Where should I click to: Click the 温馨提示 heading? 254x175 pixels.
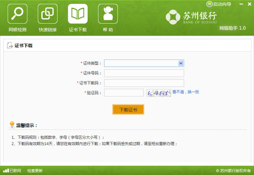tap(27, 125)
